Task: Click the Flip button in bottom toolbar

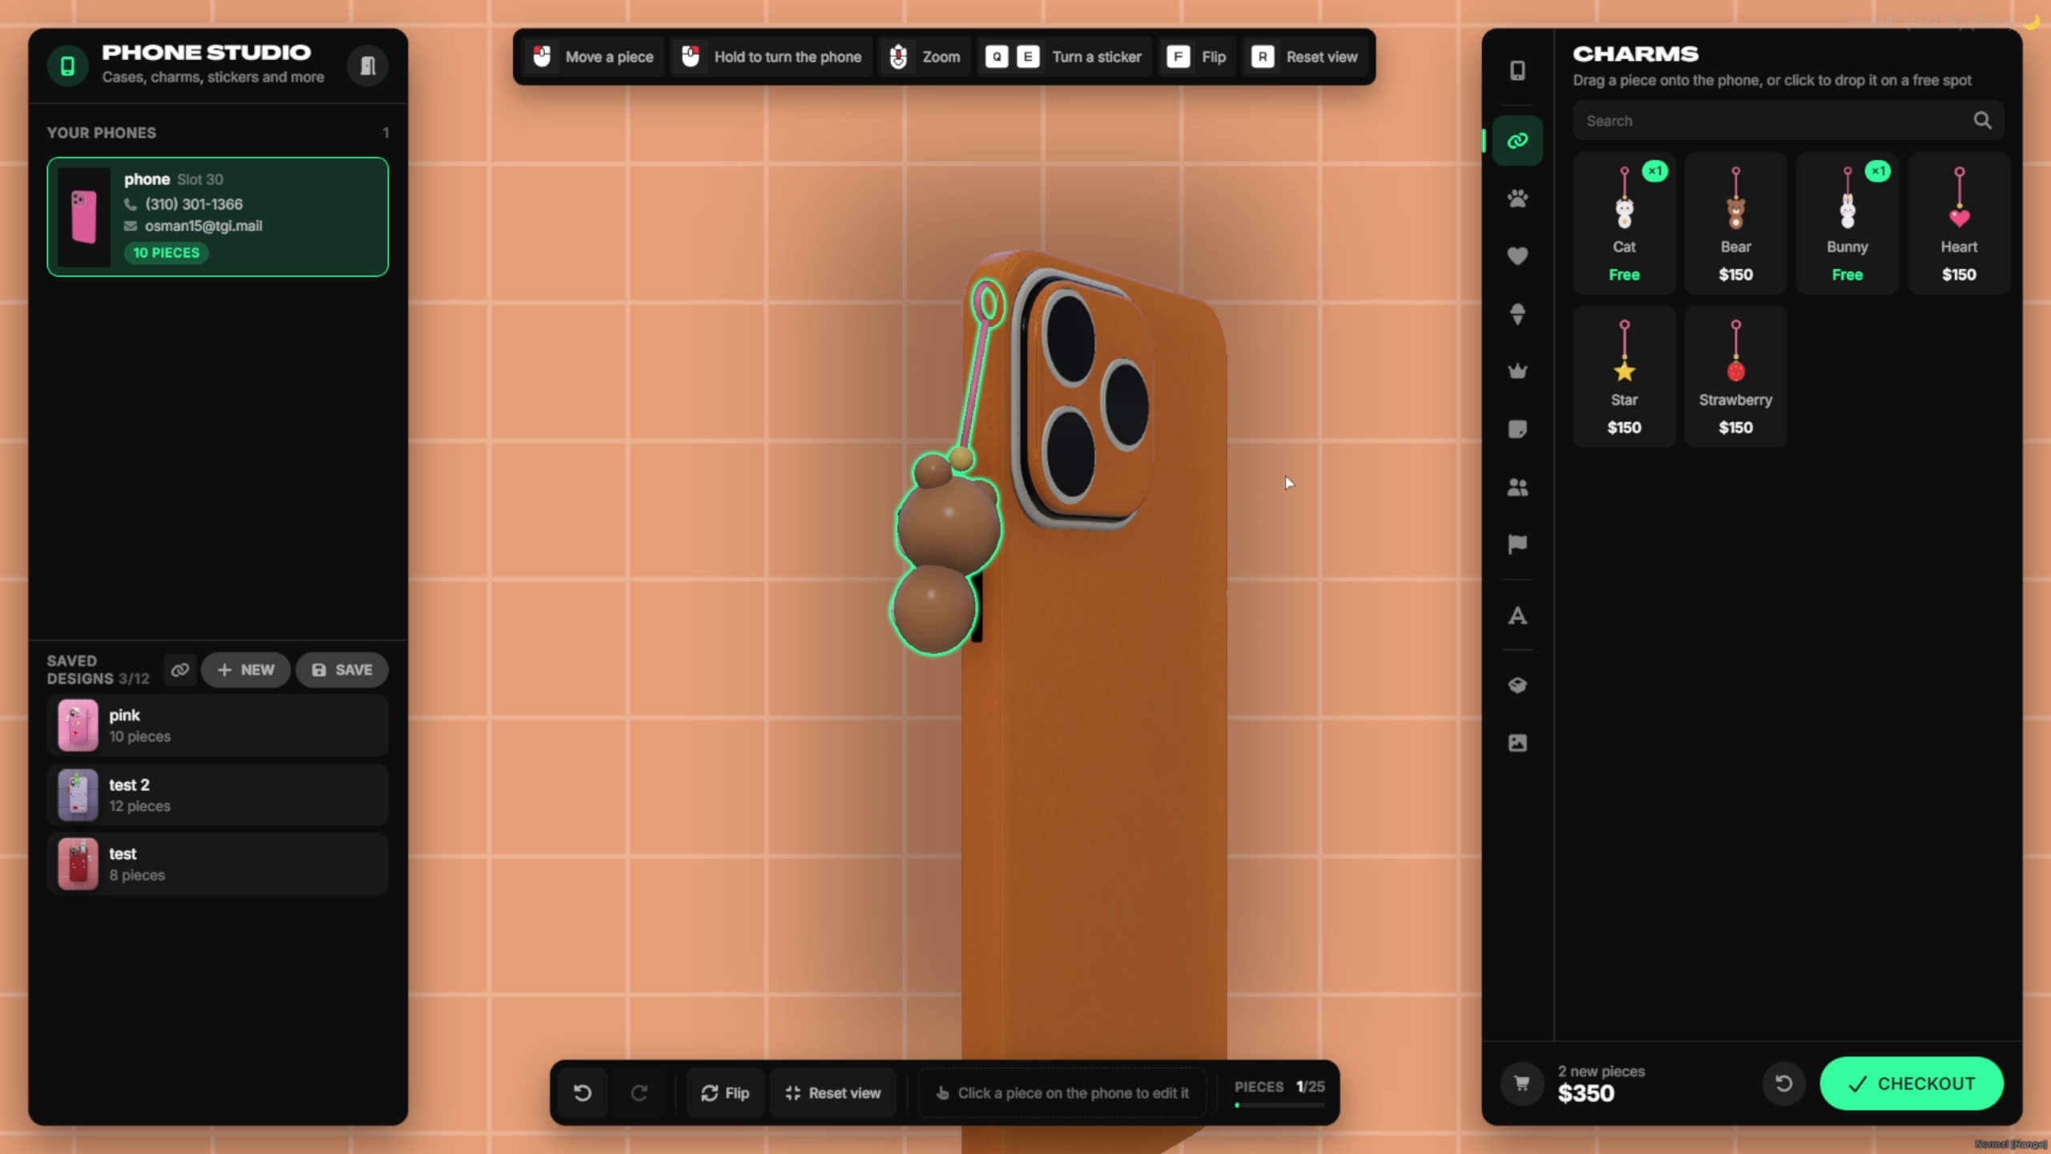Action: coord(725,1093)
